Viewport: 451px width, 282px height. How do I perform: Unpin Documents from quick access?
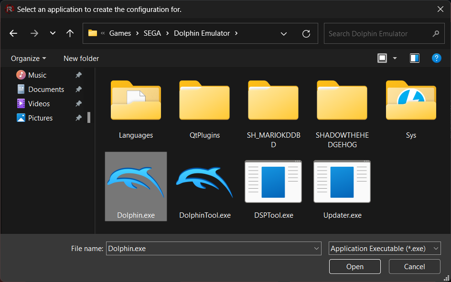(x=78, y=89)
